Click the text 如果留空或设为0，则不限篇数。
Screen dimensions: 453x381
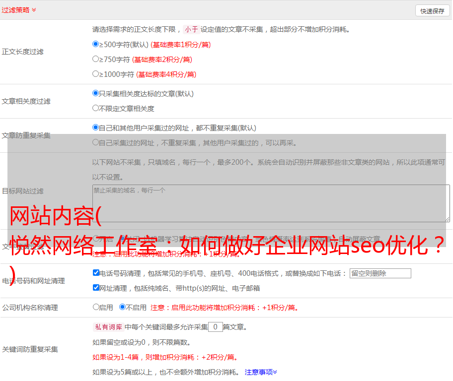[x=142, y=342]
